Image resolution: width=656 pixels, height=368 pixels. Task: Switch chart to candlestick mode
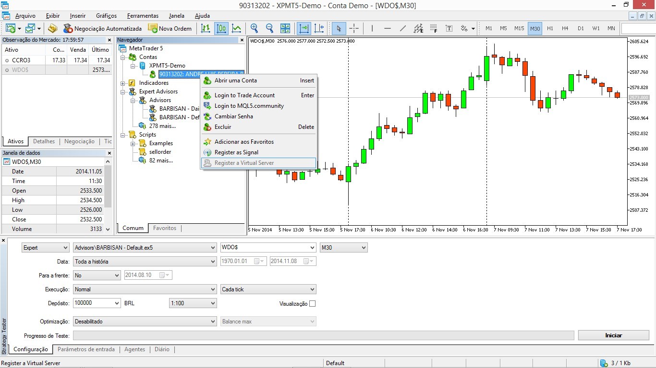[221, 28]
